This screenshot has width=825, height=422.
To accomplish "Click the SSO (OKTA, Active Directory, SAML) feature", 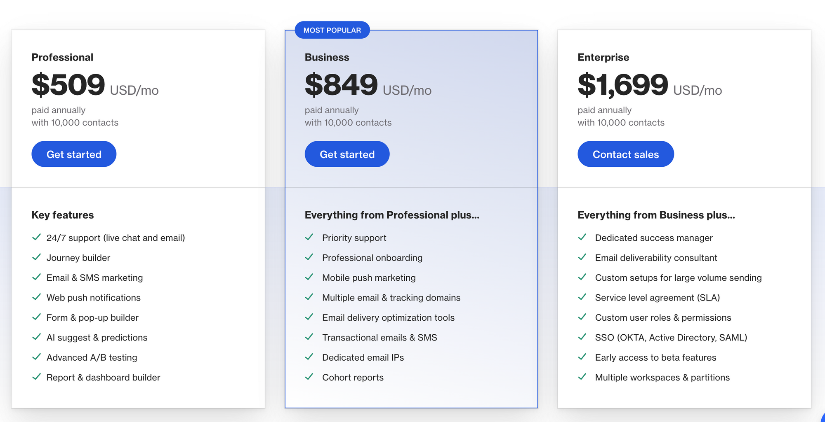I will [x=671, y=337].
